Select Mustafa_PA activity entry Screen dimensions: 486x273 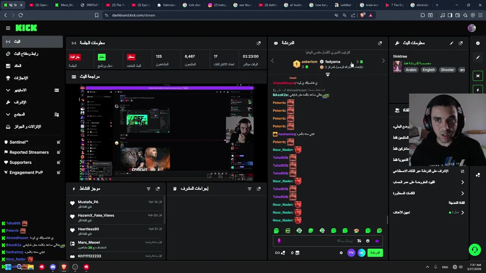[x=116, y=204]
